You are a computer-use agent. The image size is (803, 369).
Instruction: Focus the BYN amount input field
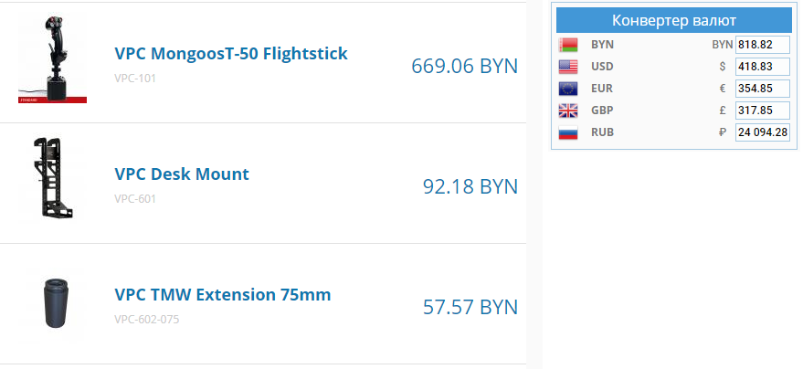762,45
